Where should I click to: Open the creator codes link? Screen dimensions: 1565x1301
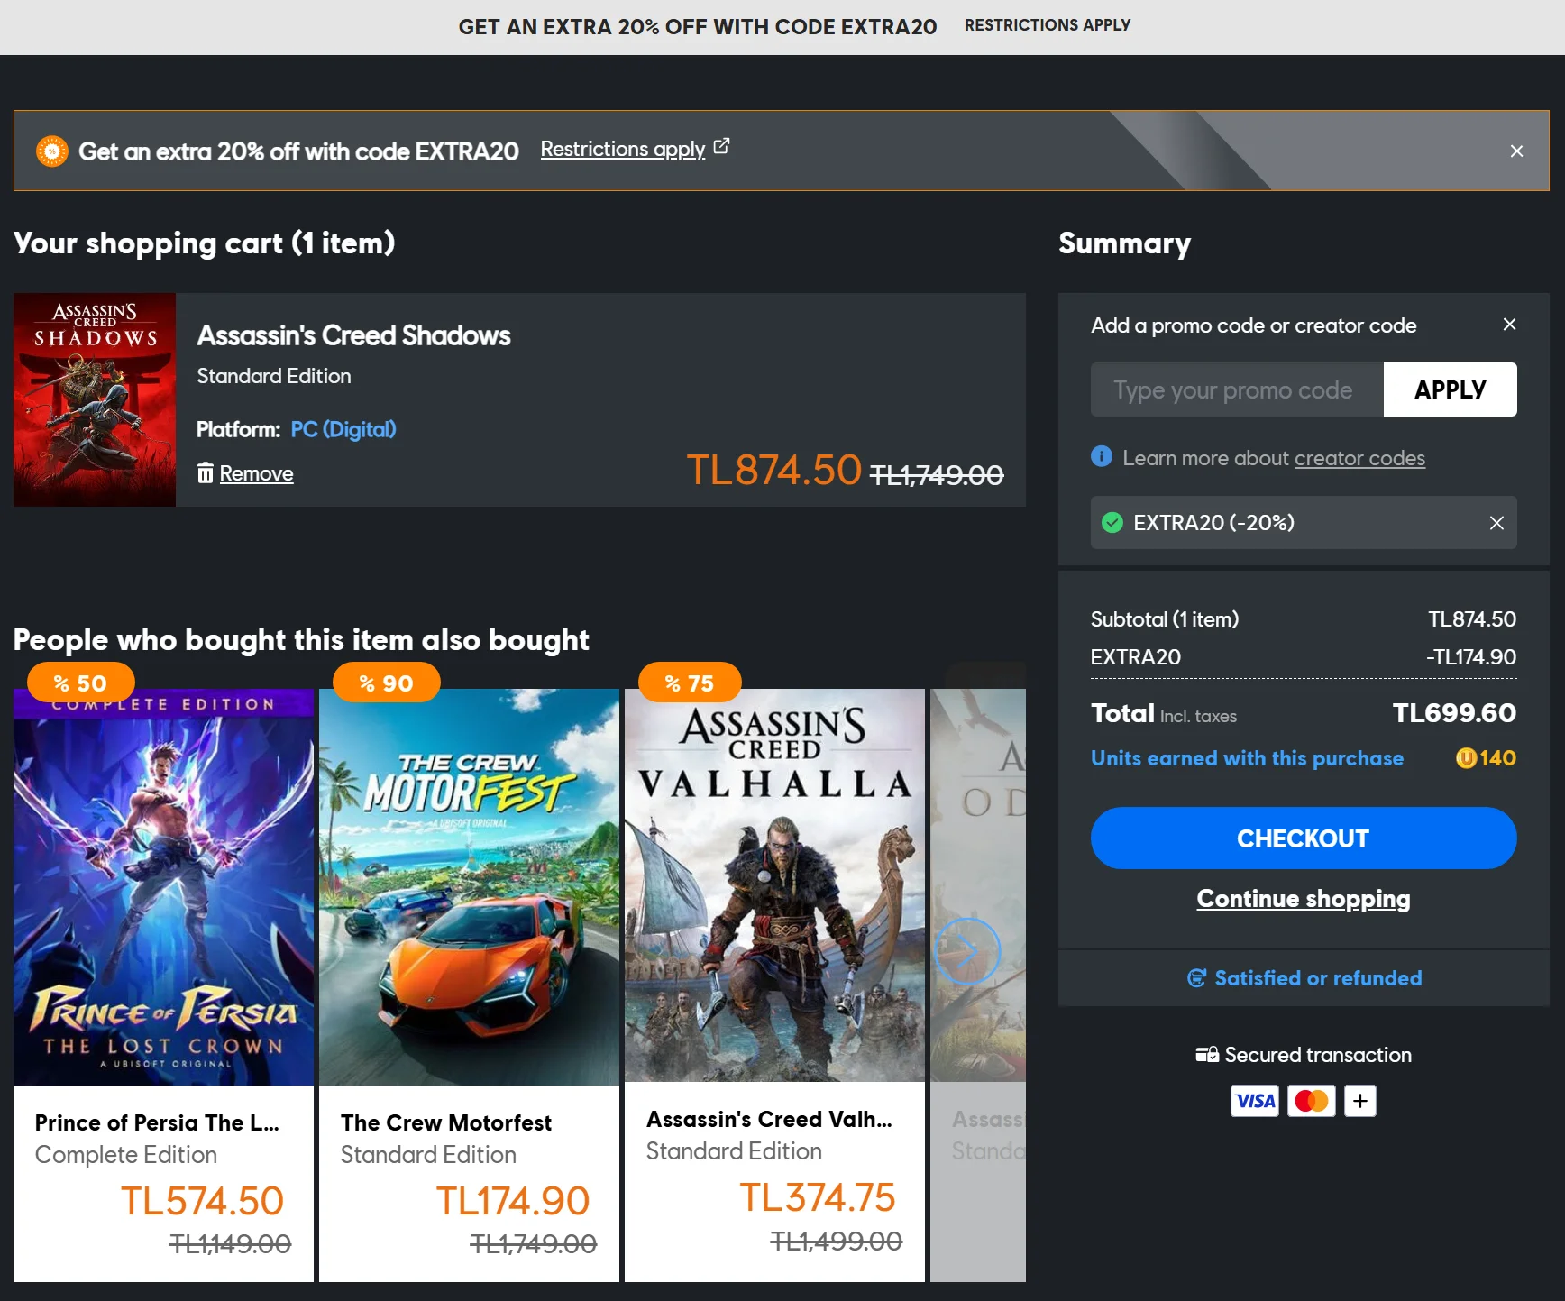[x=1359, y=458]
